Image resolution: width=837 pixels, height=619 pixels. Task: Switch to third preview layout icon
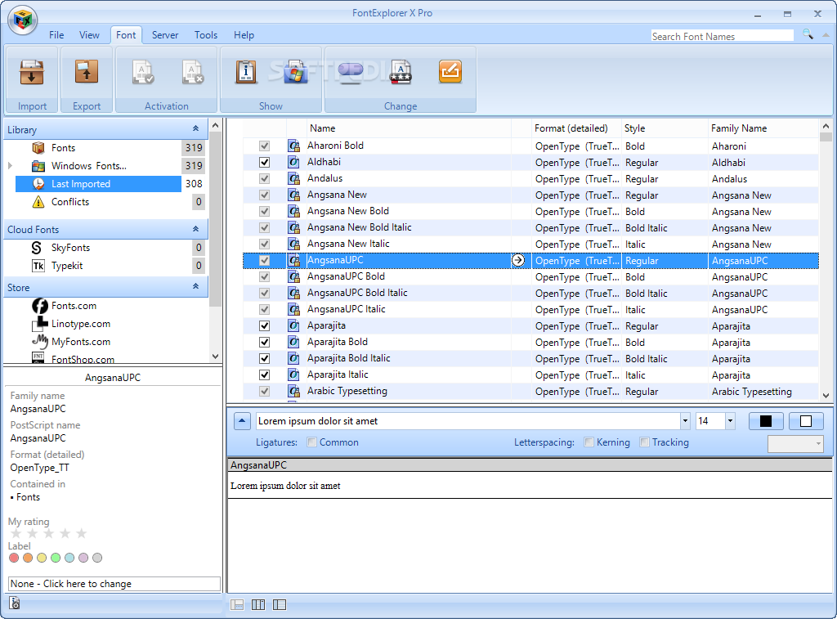click(280, 604)
